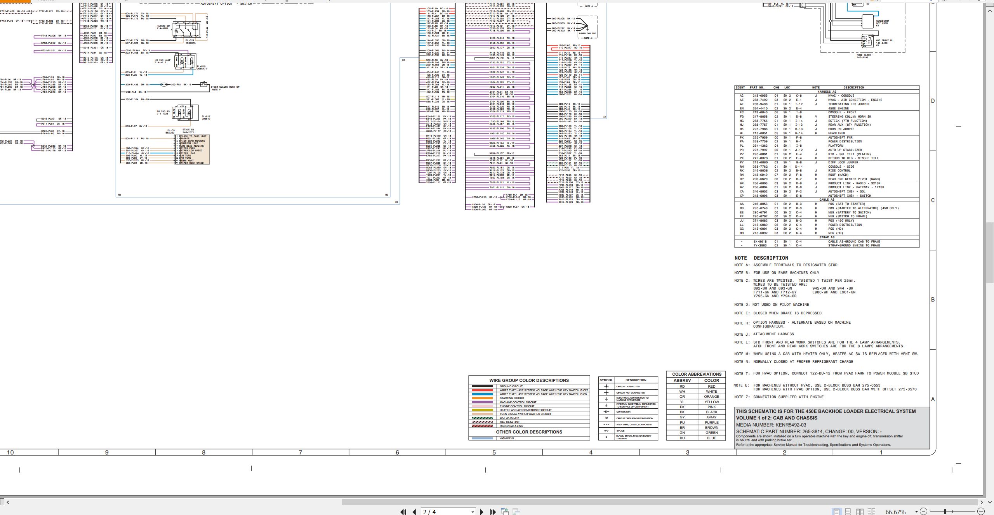This screenshot has width=994, height=515.
Task: Go to the first page
Action: [403, 512]
